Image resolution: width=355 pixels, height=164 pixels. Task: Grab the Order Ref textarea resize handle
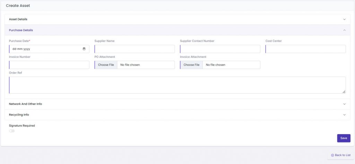point(344,92)
